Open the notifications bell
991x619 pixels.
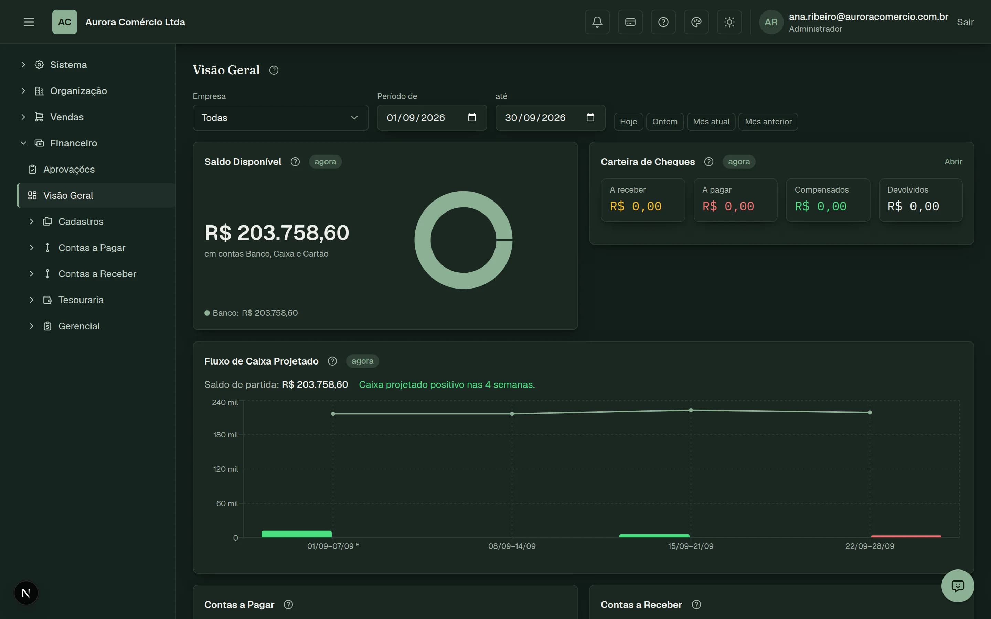pyautogui.click(x=597, y=22)
